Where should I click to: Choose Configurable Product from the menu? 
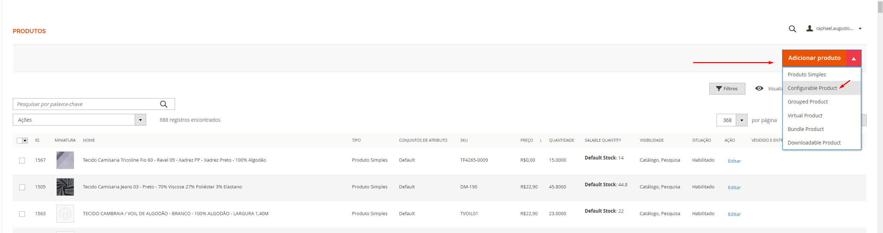click(812, 88)
